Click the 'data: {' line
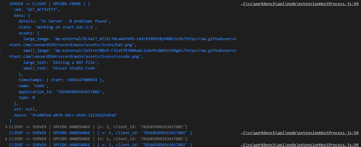 point(22,16)
